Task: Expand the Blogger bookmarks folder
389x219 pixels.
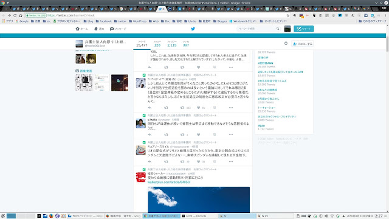Action: point(220,21)
